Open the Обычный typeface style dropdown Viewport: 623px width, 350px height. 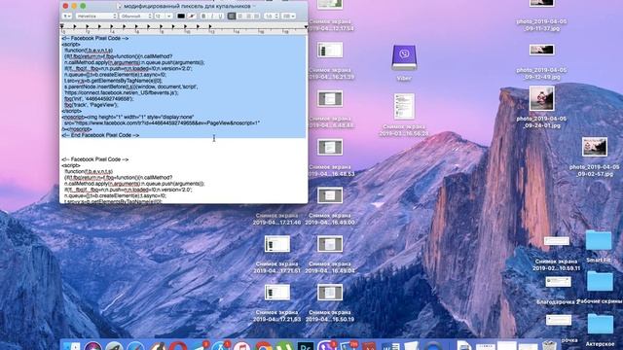[136, 16]
